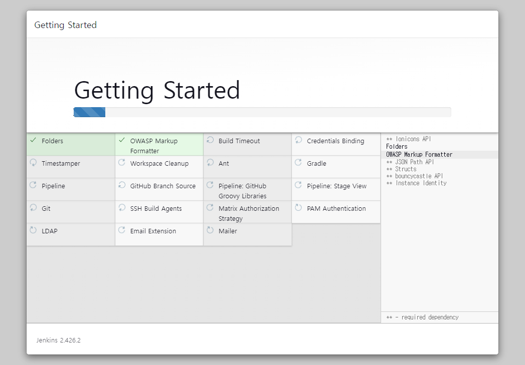Click the Build Timeout plugin name
Viewport: 525px width, 365px height.
pos(239,141)
